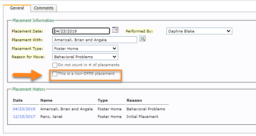Viewport: 256px width, 136px height.
Task: Tick This is a non-DFPS placement
Action: coord(55,74)
